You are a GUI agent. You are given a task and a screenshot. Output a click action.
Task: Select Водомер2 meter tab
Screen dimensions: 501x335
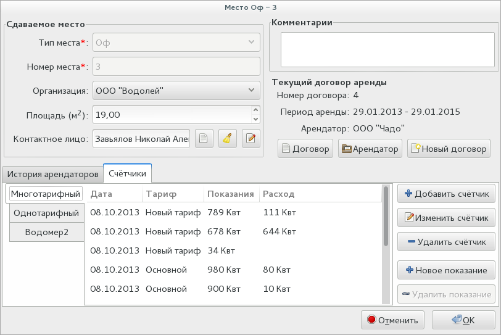[47, 232]
